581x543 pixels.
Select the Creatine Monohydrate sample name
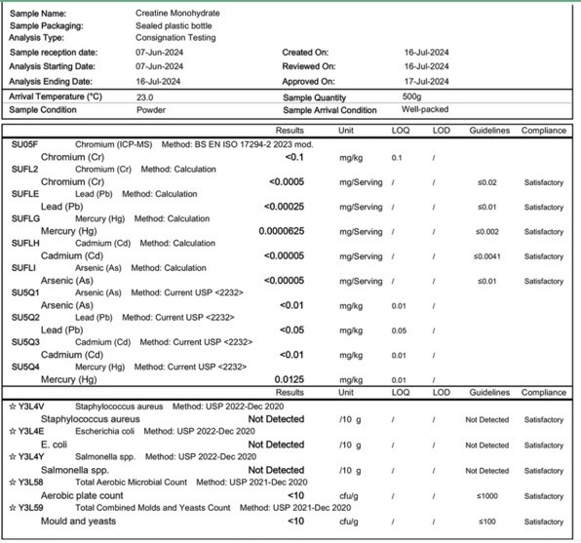[x=177, y=14]
